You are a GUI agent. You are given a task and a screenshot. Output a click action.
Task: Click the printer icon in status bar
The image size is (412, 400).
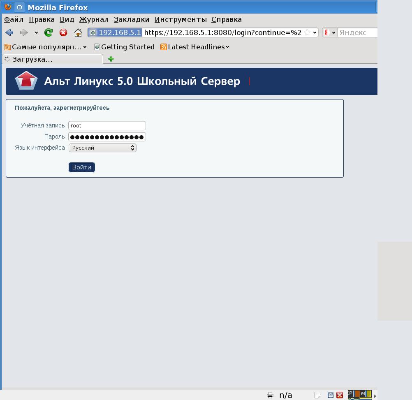[270, 395]
